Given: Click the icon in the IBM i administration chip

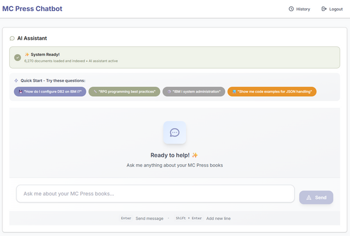Looking at the screenshot, I should point(169,91).
